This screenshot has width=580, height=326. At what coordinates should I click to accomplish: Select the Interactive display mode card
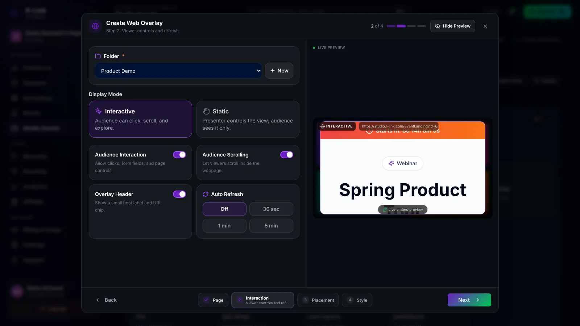140,119
